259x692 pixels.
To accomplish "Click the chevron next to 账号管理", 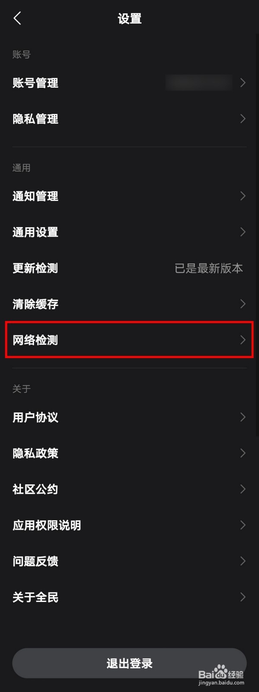I will pyautogui.click(x=243, y=83).
